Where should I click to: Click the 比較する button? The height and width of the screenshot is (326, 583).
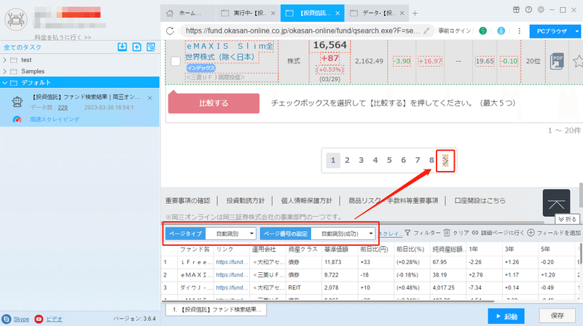(x=214, y=103)
